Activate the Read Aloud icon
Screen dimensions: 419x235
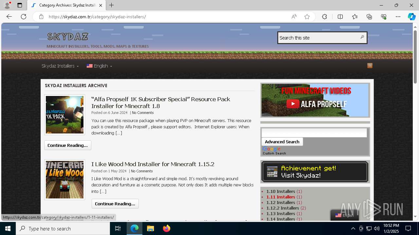coord(294,17)
